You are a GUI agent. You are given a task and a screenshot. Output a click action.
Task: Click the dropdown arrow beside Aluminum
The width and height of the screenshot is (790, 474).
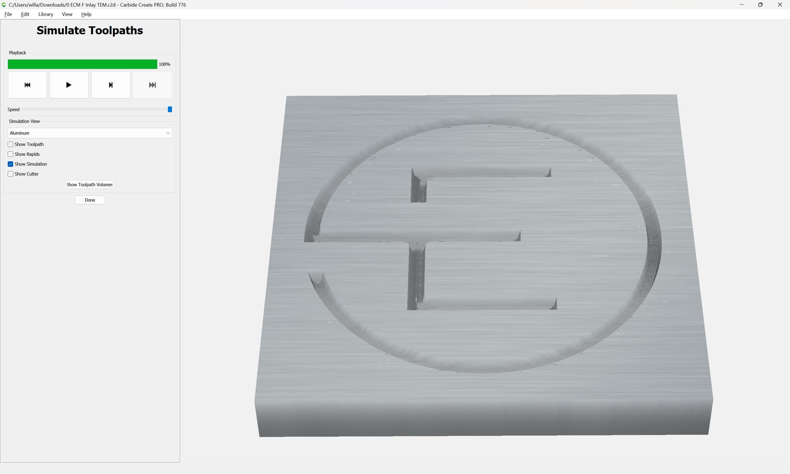coord(168,133)
